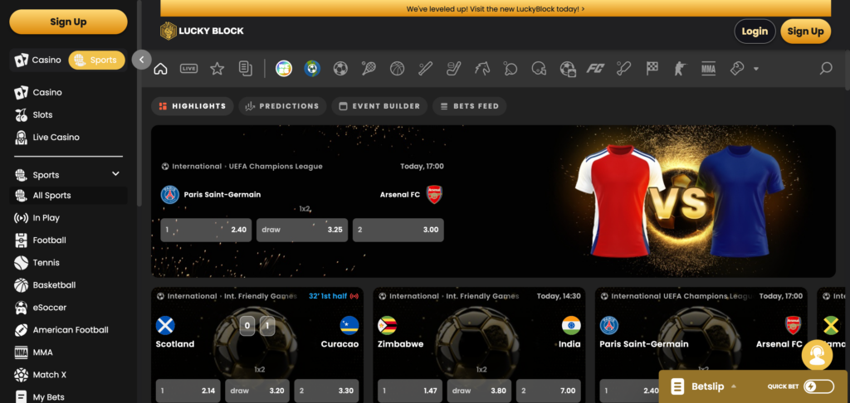Select the eSoccer ball-with-controller toolbar icon
850x403 pixels.
pos(568,69)
